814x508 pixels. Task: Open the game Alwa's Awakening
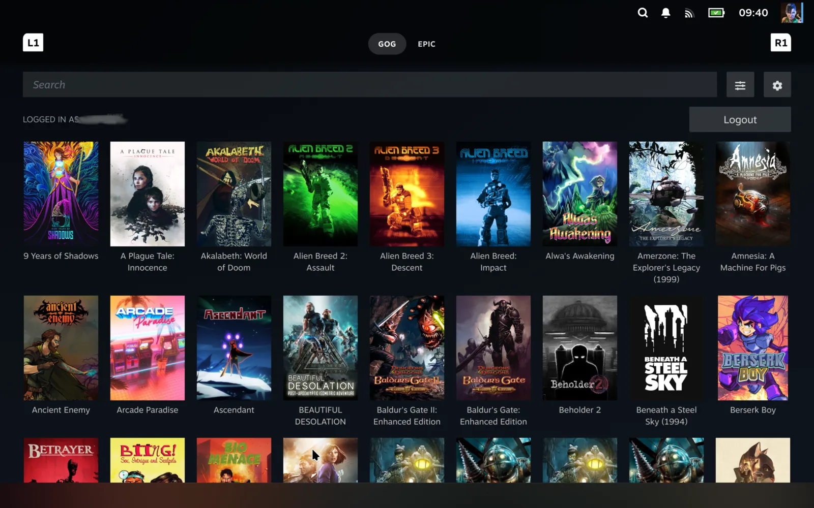pyautogui.click(x=579, y=194)
